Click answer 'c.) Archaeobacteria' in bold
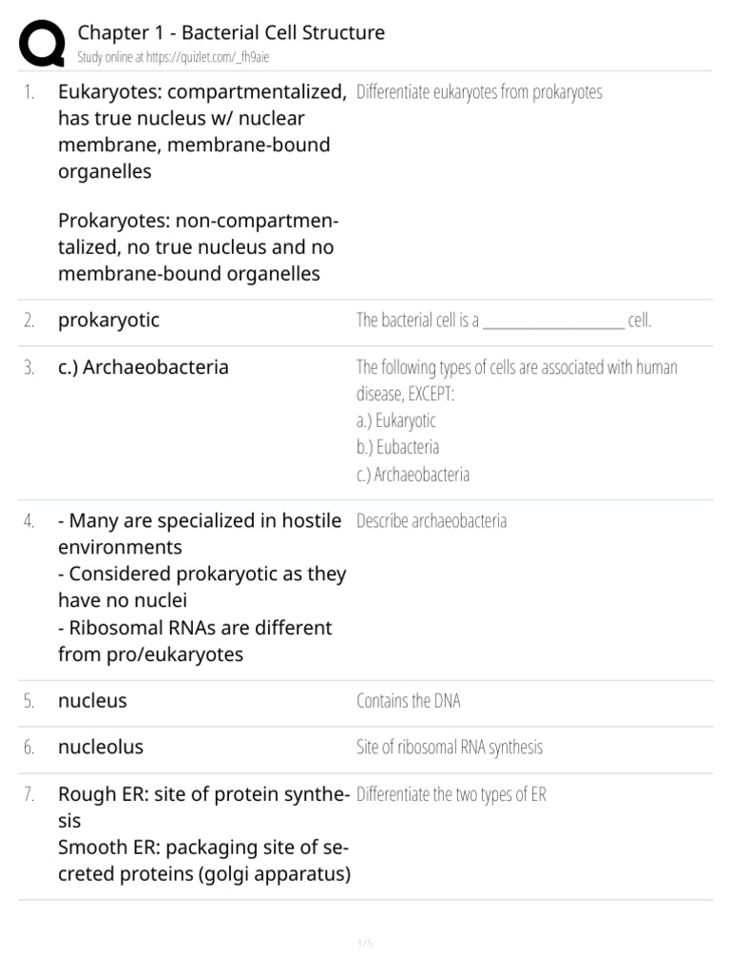 [144, 367]
